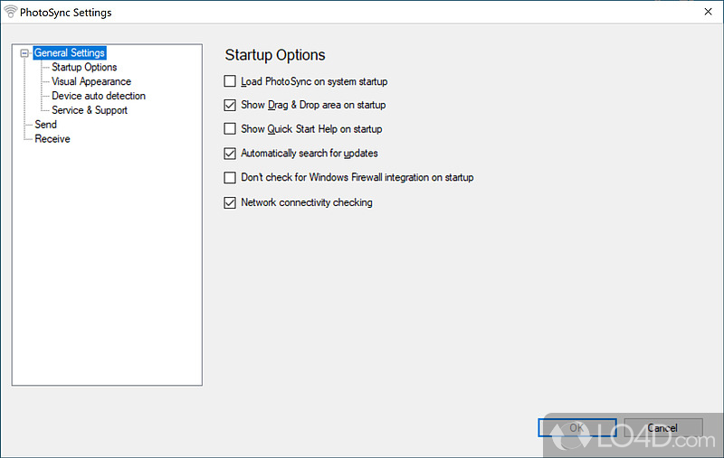Enable Show Quick Start Help on startup

pos(231,129)
